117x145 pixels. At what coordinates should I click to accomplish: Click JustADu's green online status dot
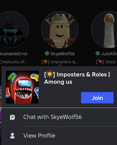point(98,53)
